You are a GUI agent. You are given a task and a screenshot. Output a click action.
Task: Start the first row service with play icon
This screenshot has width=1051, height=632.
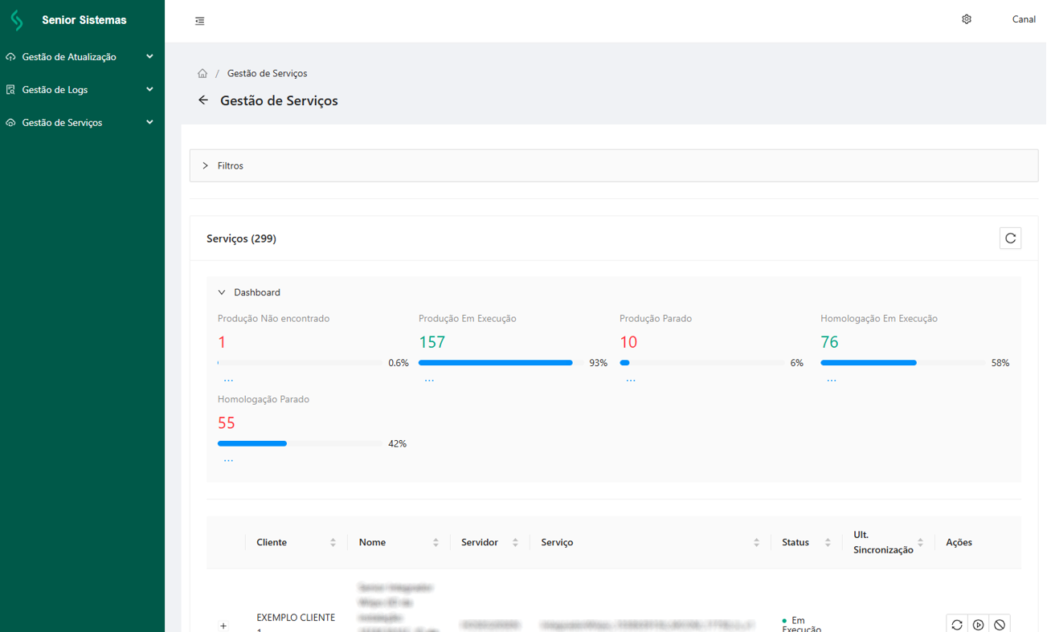coord(978,624)
